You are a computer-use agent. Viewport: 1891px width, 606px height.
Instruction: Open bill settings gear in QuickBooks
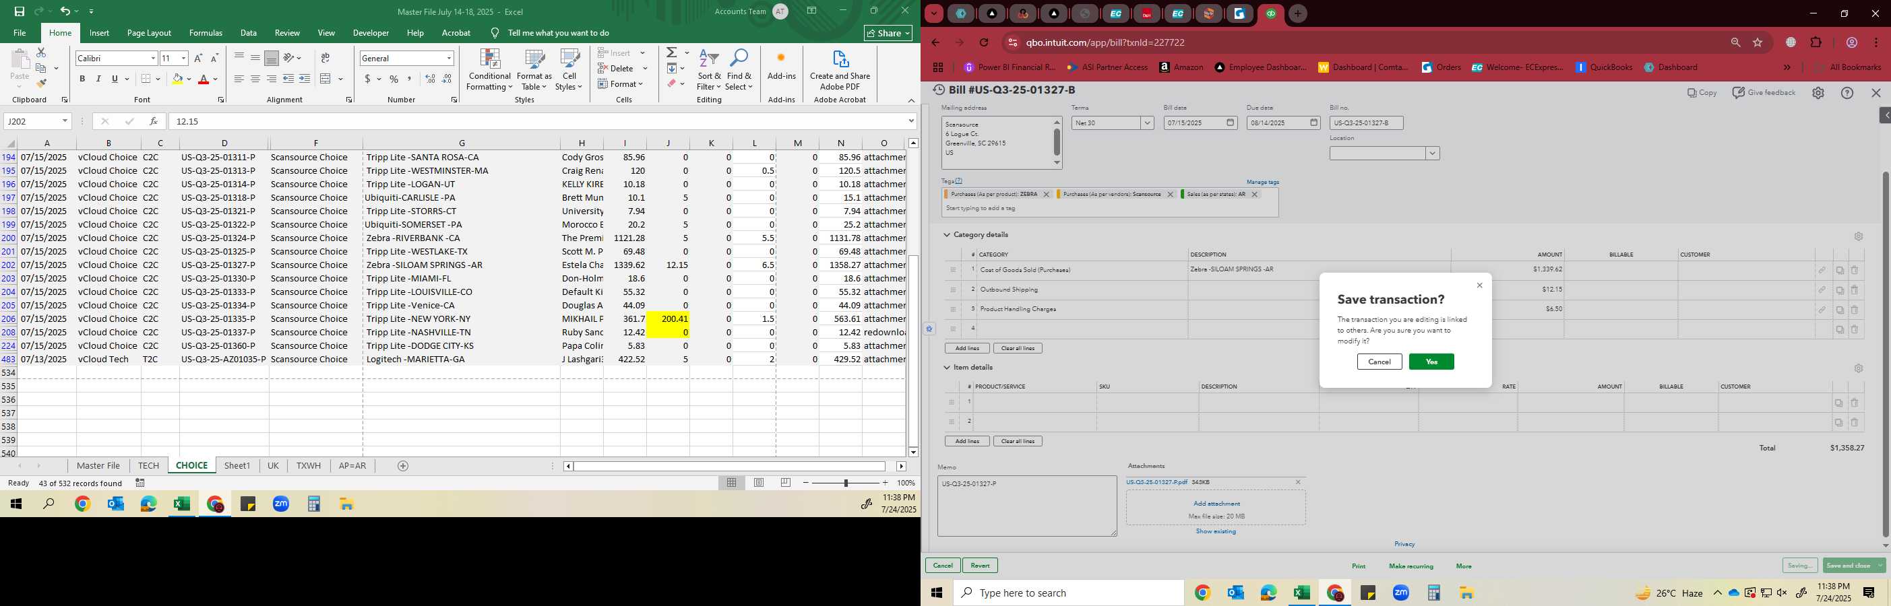tap(1818, 93)
